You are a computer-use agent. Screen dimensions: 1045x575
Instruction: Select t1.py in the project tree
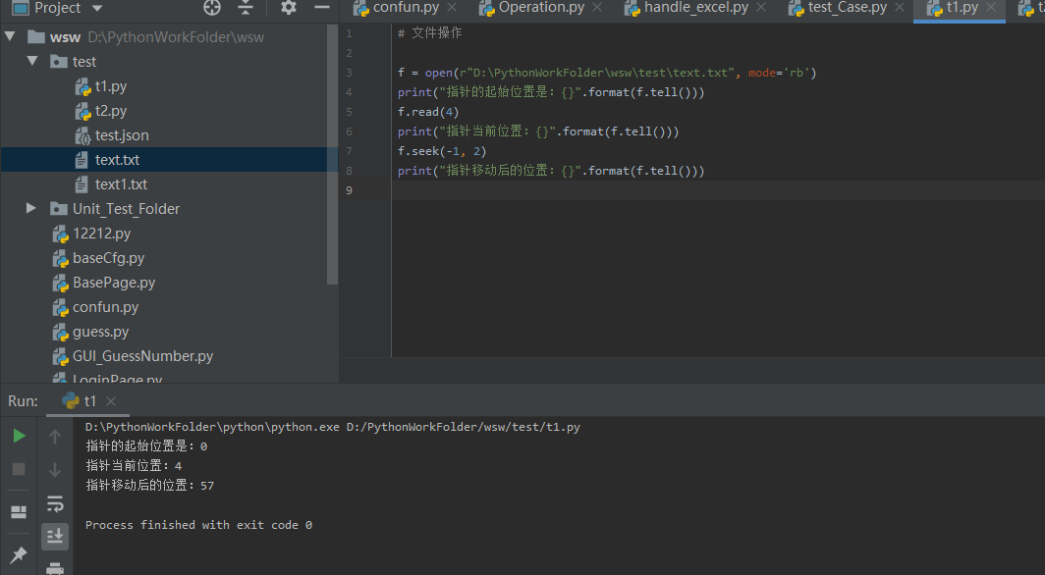pos(111,85)
